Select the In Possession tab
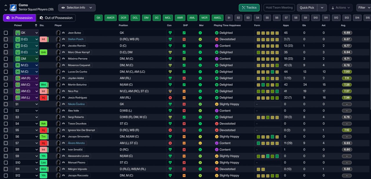This screenshot has width=371, height=179. 19,18
